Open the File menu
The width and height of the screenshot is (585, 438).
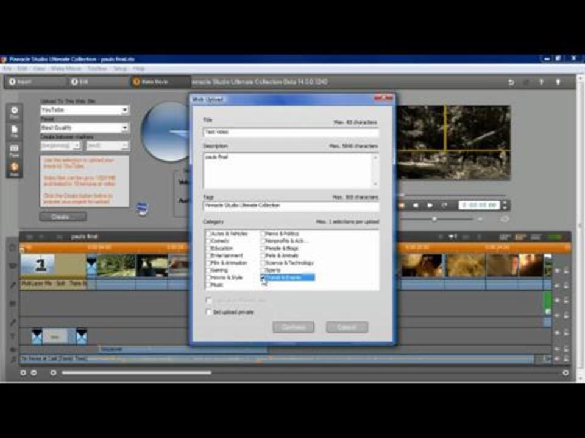7,69
